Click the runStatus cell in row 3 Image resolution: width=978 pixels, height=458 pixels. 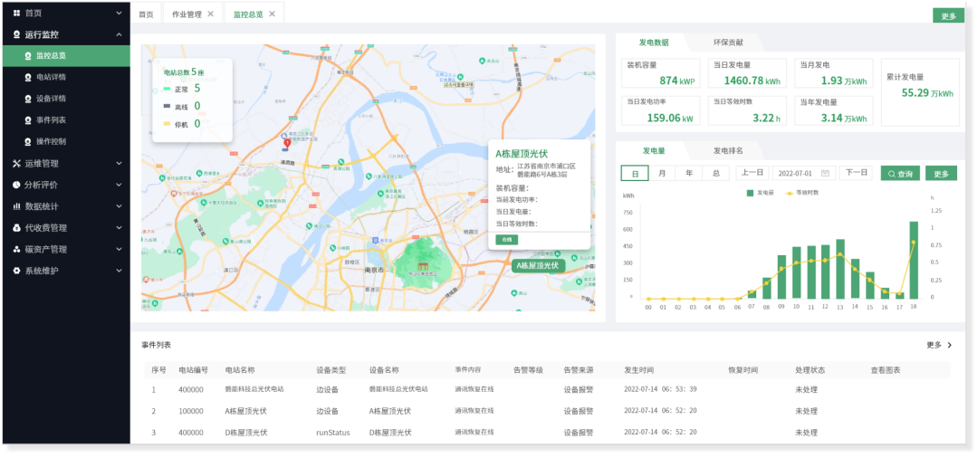333,433
